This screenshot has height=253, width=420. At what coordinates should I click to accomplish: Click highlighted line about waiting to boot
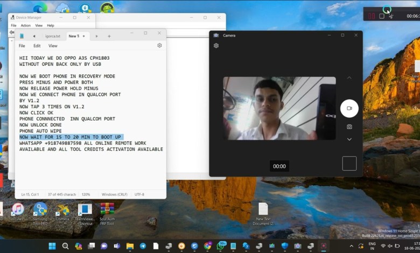71,137
